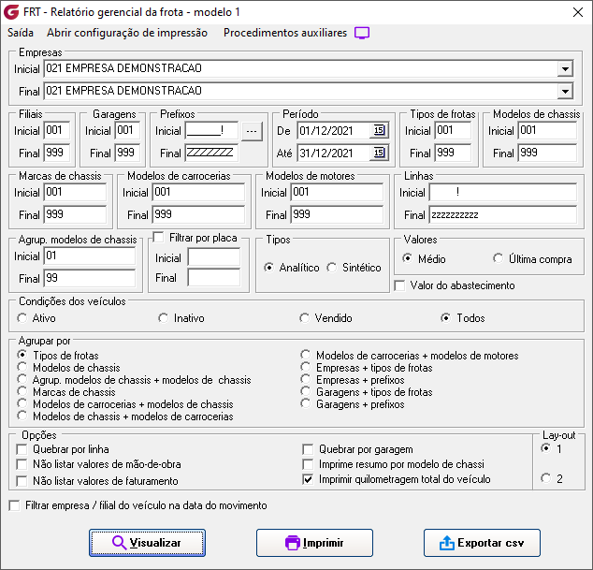Group by Tipos de frotas

[22, 355]
